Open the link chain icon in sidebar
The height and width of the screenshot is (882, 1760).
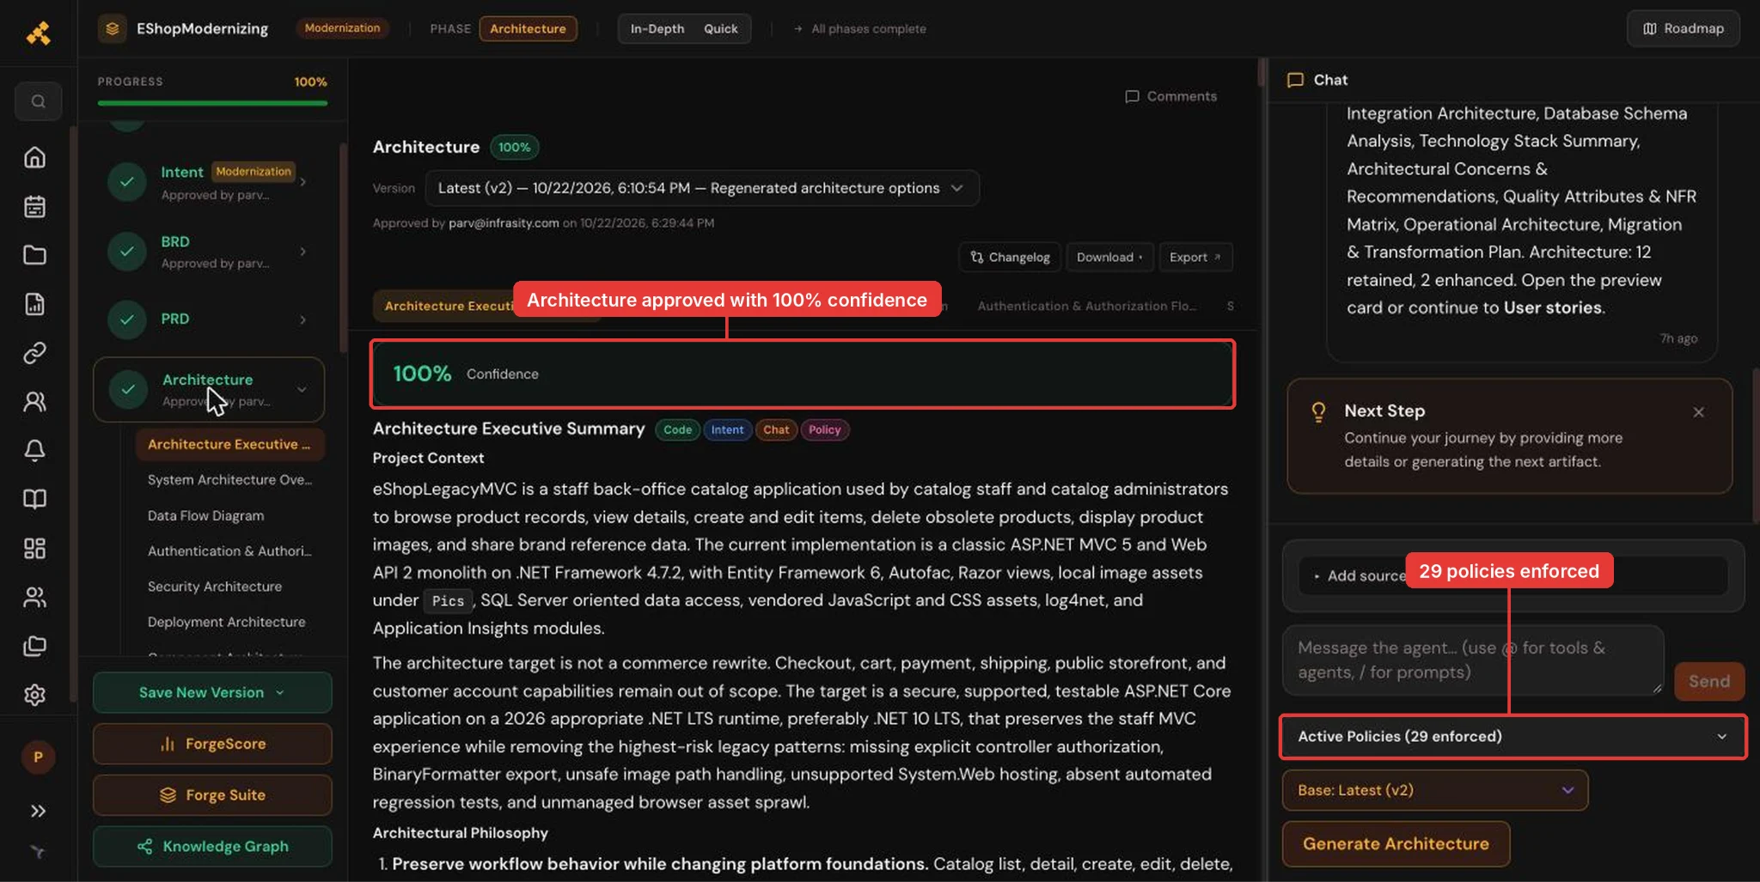(x=34, y=353)
